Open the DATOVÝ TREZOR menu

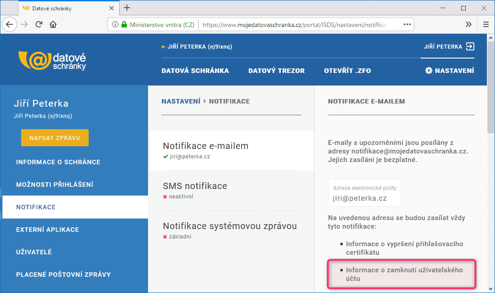(x=277, y=70)
